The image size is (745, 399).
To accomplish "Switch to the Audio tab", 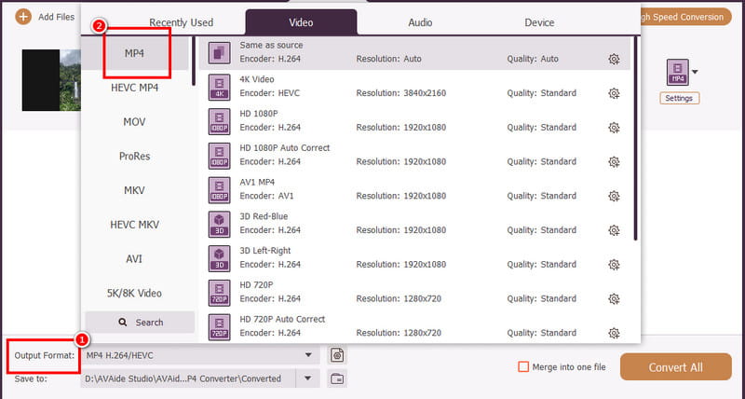I will pyautogui.click(x=420, y=22).
